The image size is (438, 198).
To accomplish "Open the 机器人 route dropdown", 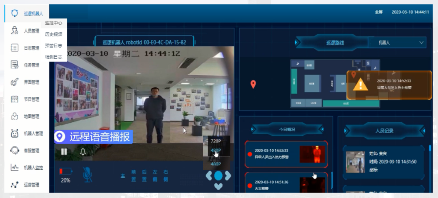I will click(397, 43).
